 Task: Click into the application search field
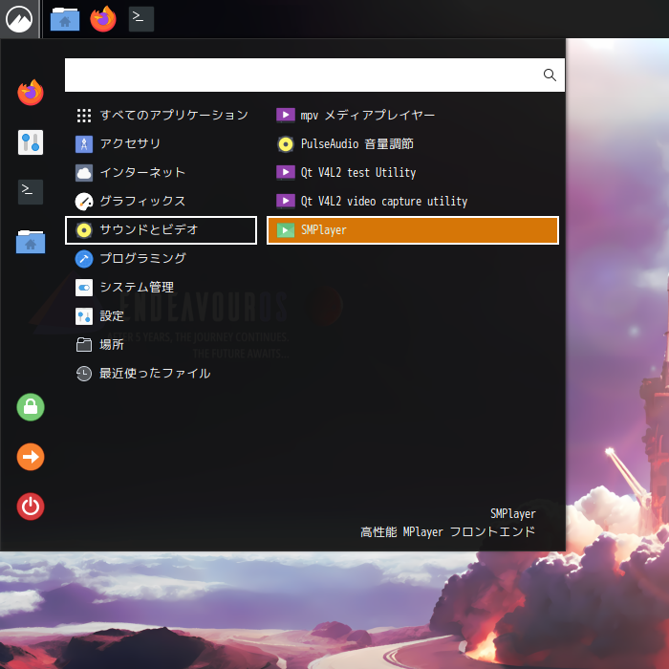(x=314, y=76)
